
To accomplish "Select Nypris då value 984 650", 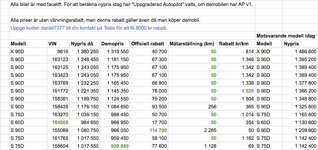I will coord(85,122).
